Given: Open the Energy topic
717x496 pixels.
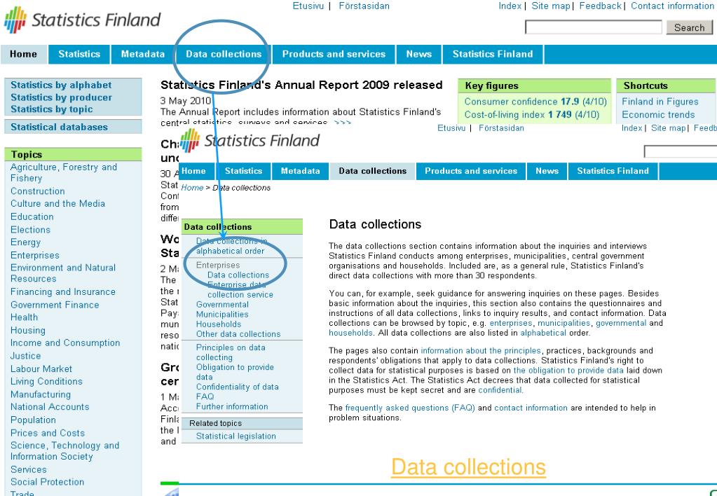Looking at the screenshot, I should coord(26,242).
